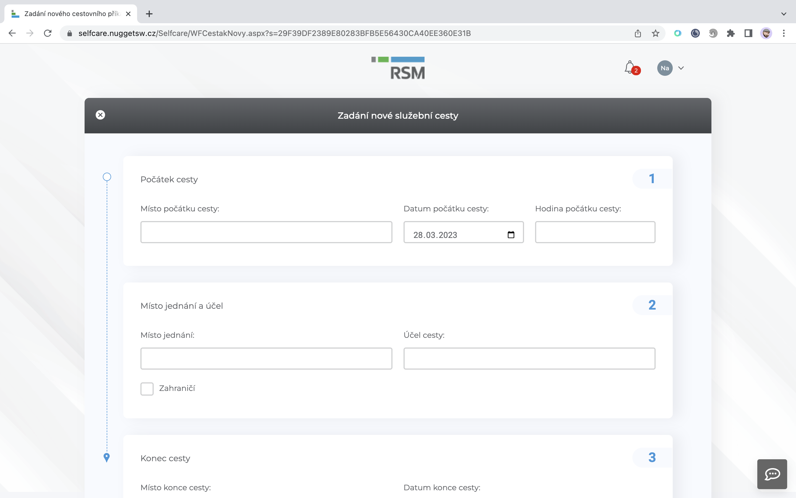Image resolution: width=796 pixels, height=498 pixels.
Task: View site security lock information
Action: (69, 33)
